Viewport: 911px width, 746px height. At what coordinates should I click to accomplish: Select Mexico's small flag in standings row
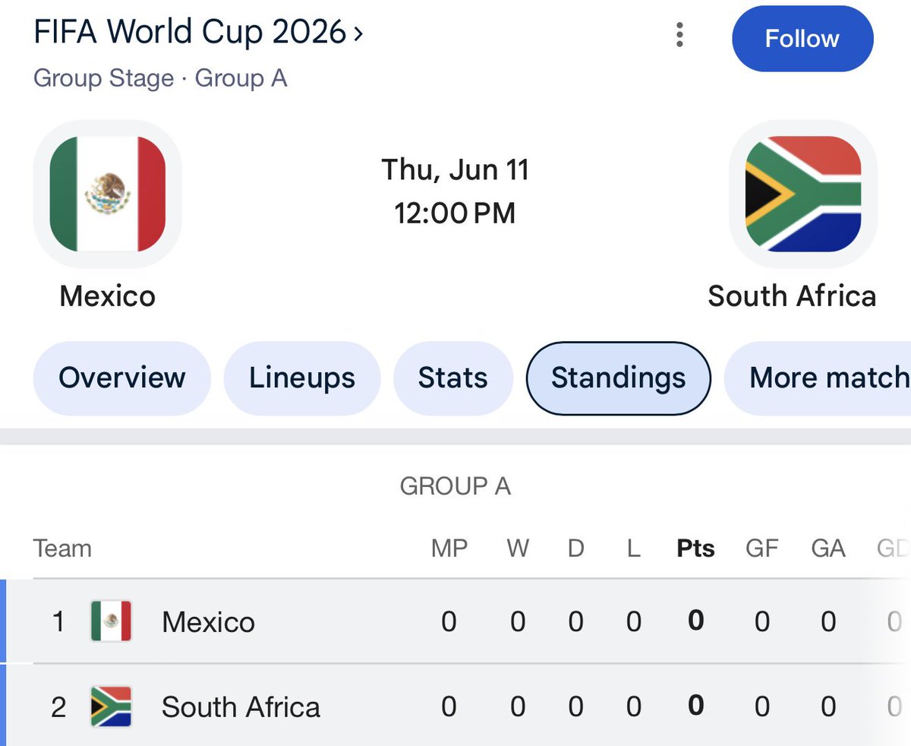[111, 621]
